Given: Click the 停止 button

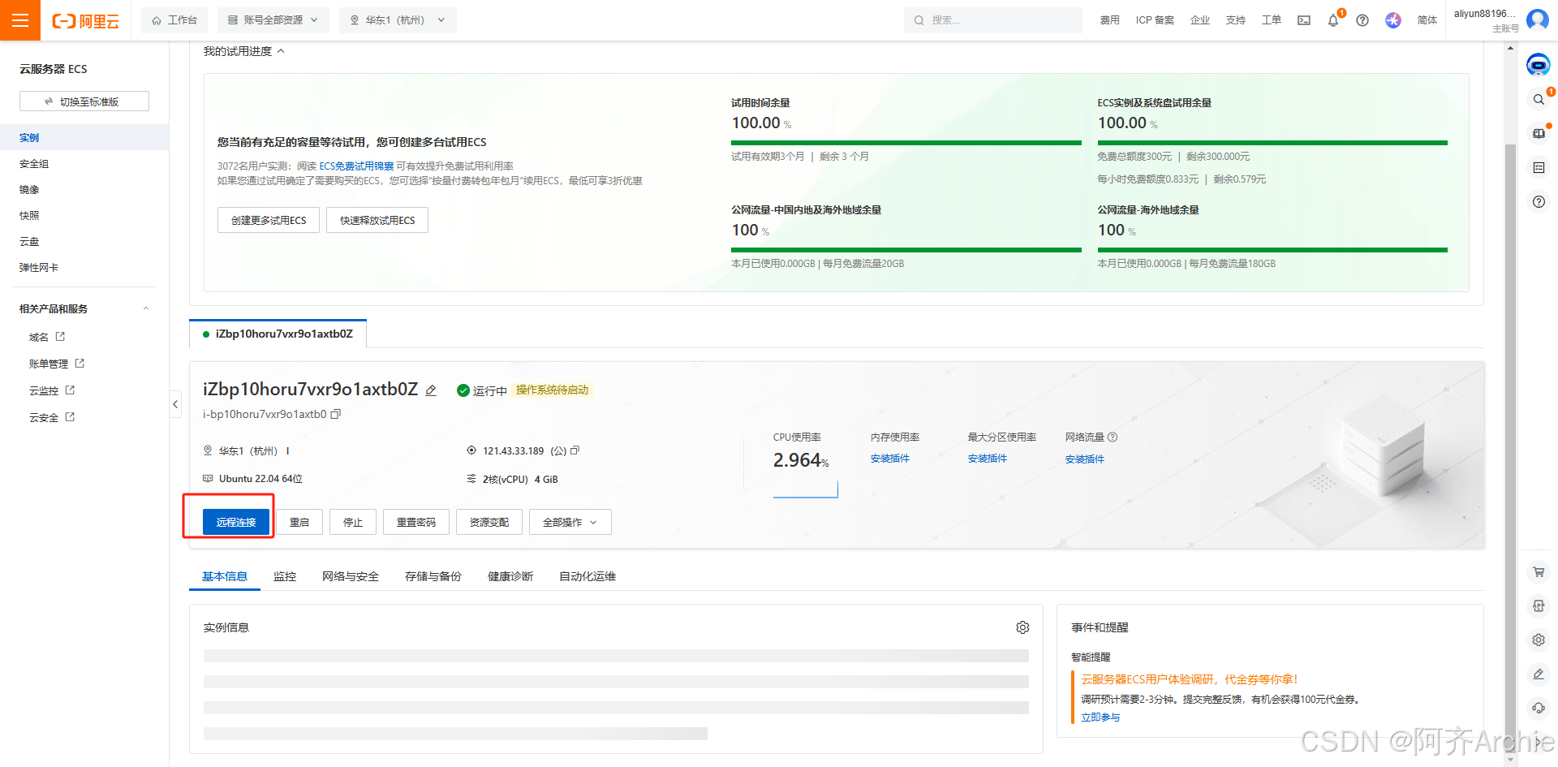Looking at the screenshot, I should 353,522.
